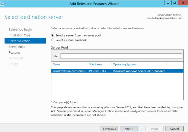
Task: Maximize the wizard window
Action: (175, 3)
